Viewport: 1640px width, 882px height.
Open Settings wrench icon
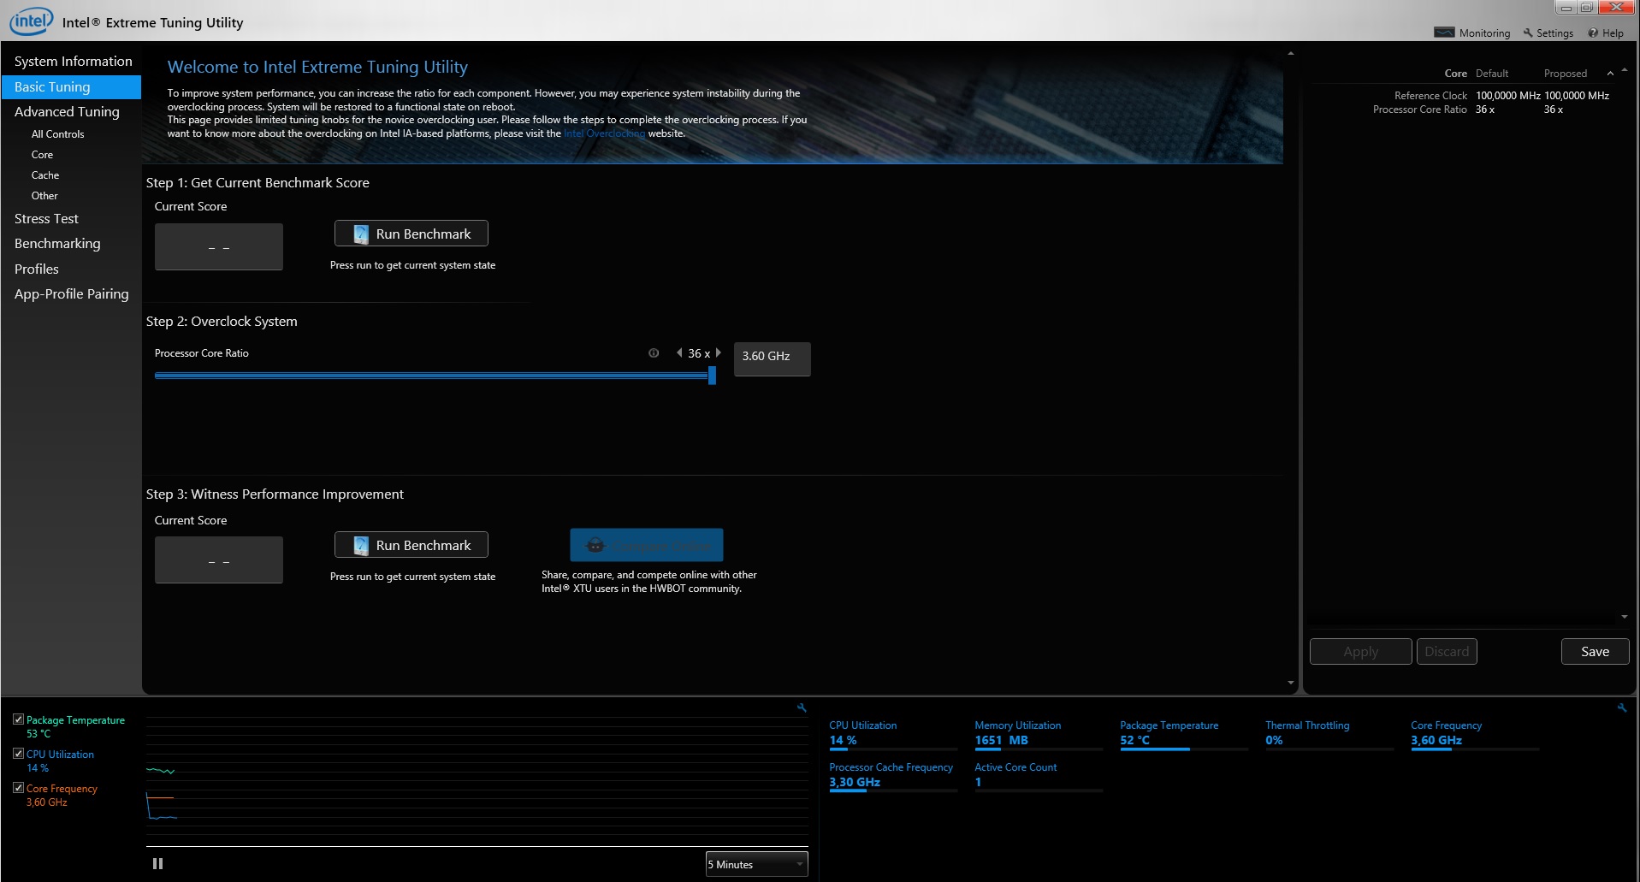[x=1528, y=33]
